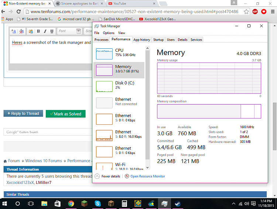
Task: Click the Mark as Solved button
Action: [65, 114]
